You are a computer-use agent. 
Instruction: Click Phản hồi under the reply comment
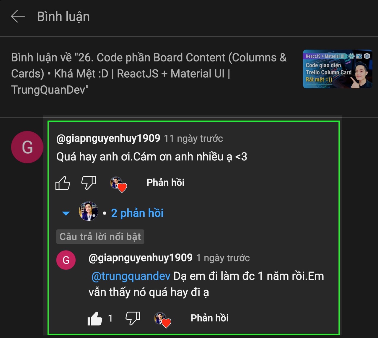210,318
